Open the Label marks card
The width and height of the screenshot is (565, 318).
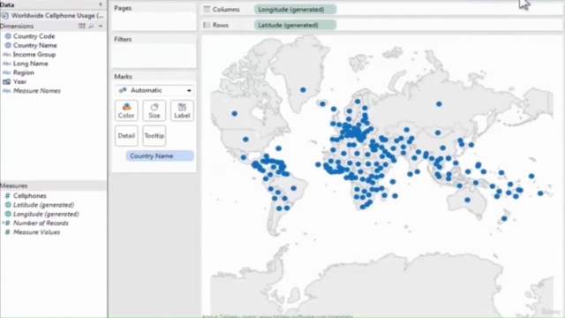[182, 110]
